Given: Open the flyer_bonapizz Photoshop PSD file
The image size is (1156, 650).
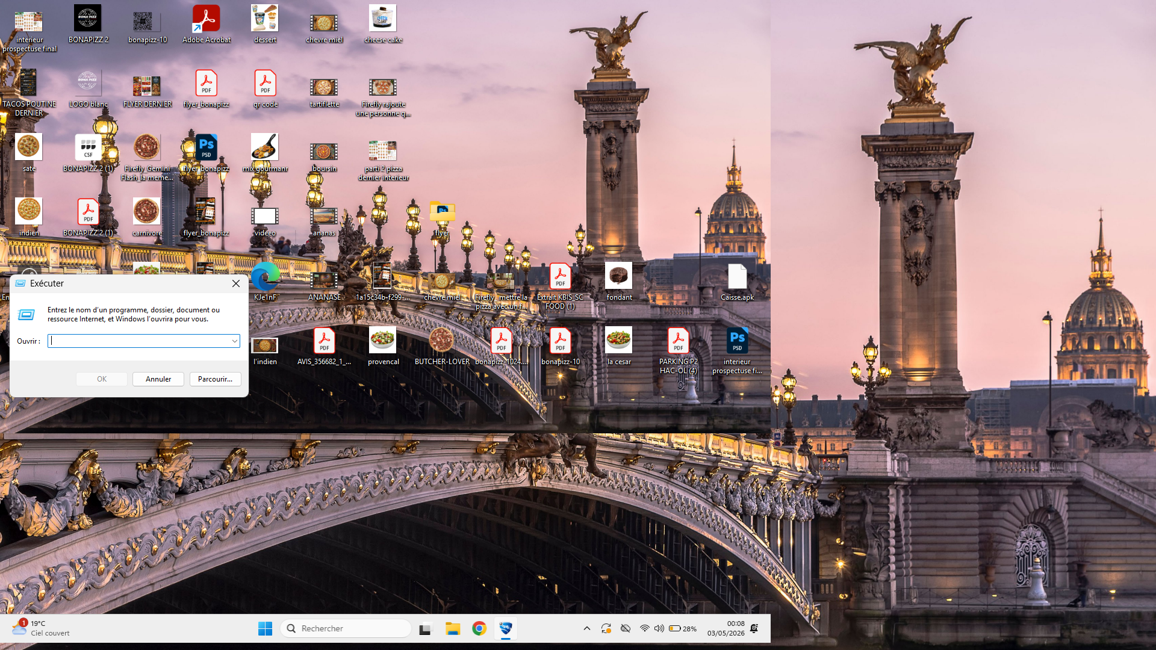Looking at the screenshot, I should click(x=206, y=153).
